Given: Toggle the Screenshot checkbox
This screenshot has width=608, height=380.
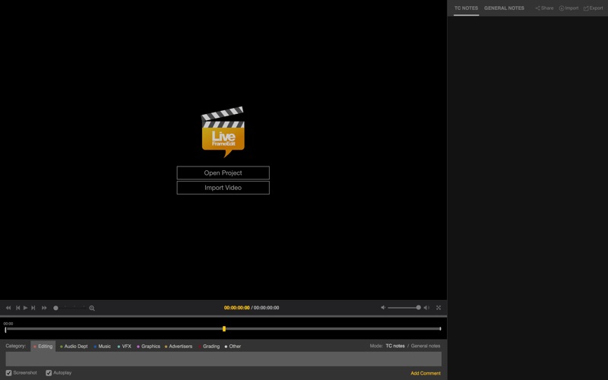Looking at the screenshot, I should click(x=8, y=373).
